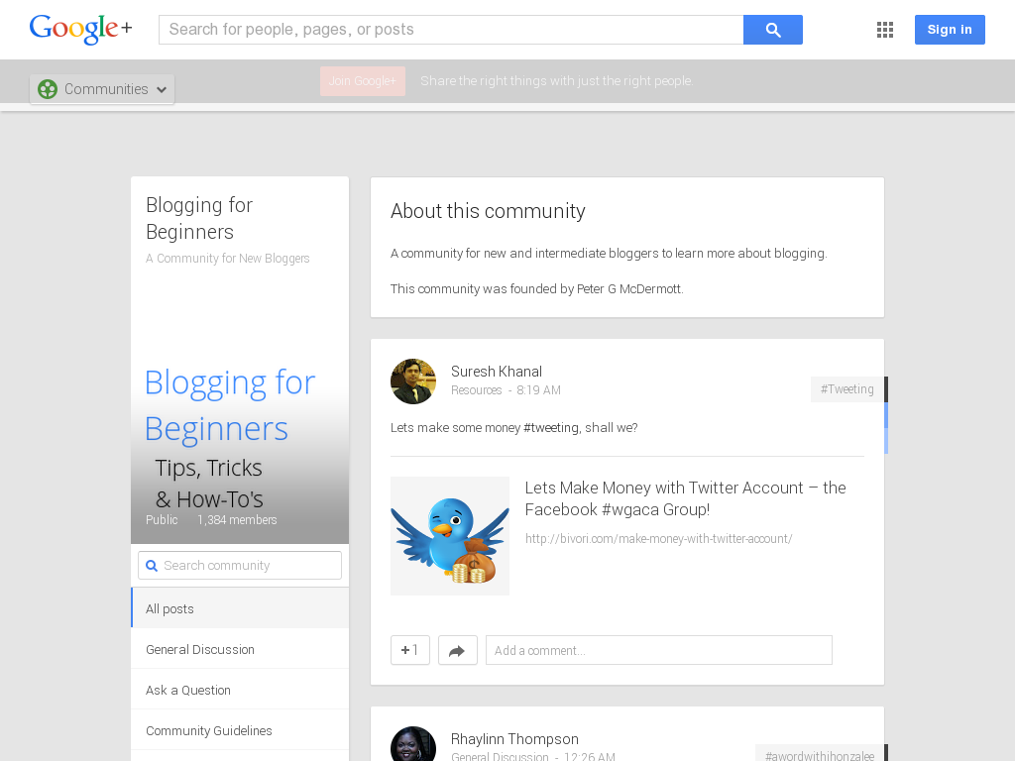Open the Twitter bird money thumbnail

coord(450,536)
